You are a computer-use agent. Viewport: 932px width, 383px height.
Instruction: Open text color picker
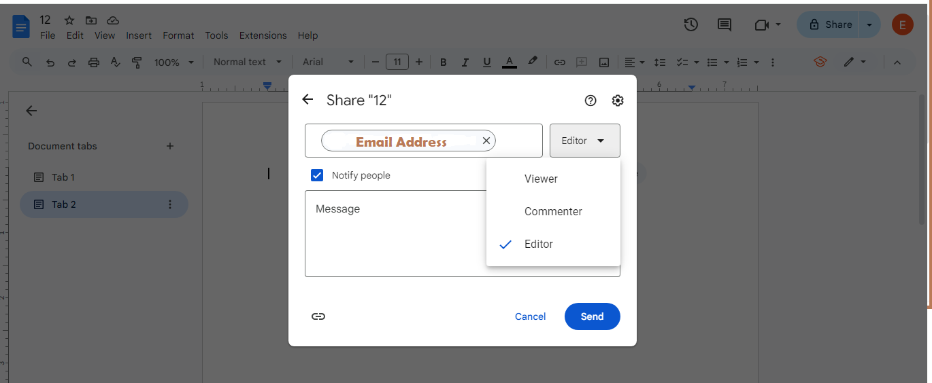pos(509,62)
